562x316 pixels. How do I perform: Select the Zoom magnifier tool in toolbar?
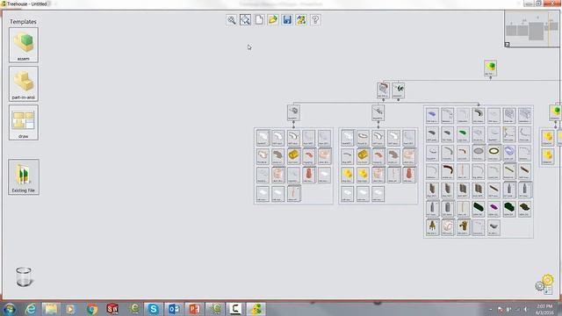coord(231,19)
